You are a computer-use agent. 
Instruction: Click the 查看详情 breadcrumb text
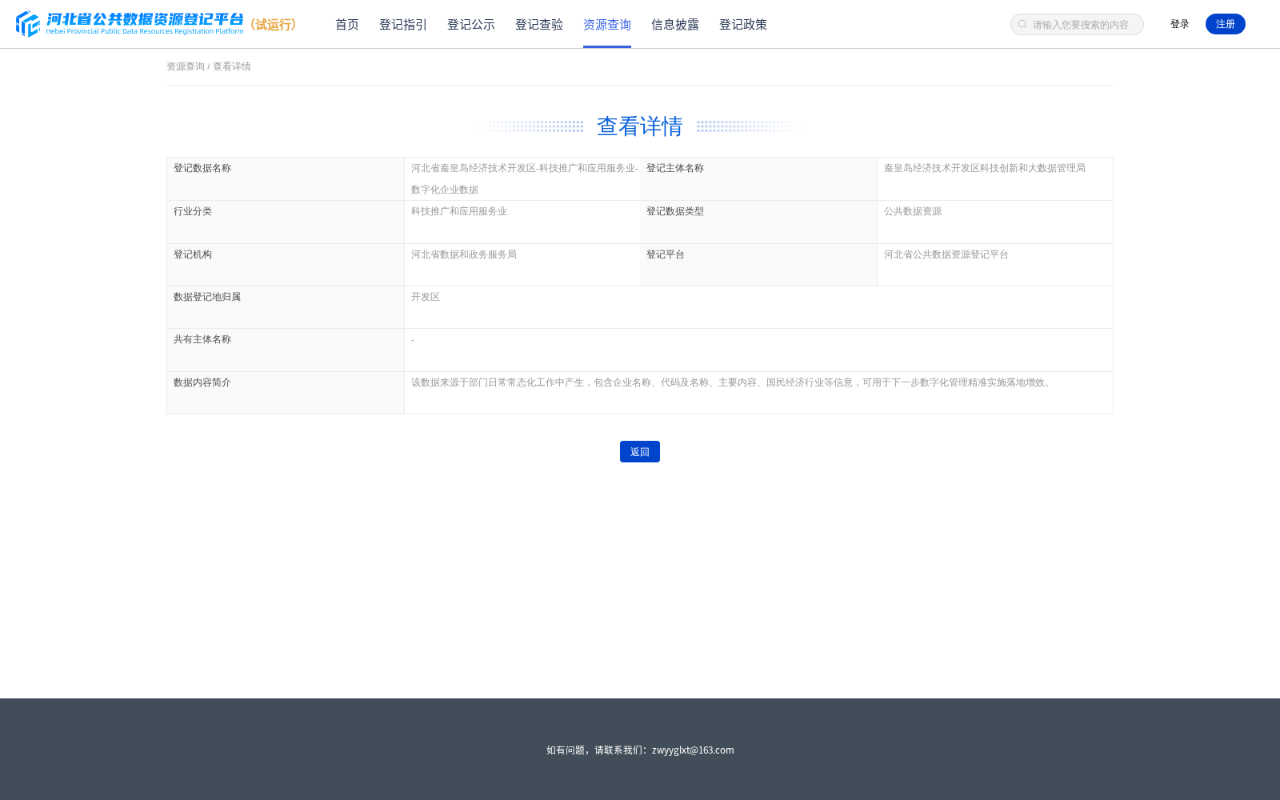pos(232,66)
